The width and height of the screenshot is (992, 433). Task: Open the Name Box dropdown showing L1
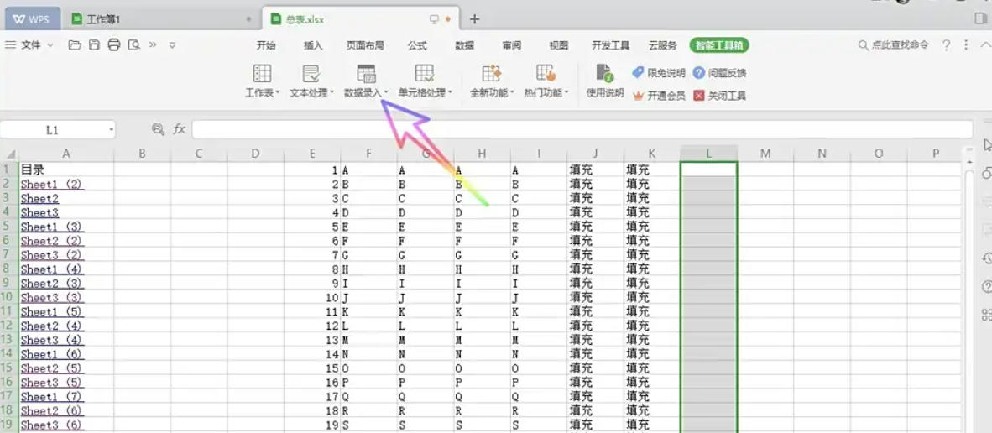[x=111, y=130]
